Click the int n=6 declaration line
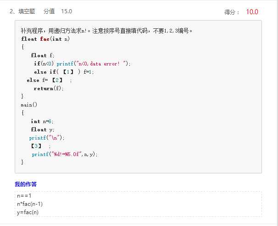This screenshot has width=278, height=226. pyautogui.click(x=42, y=121)
